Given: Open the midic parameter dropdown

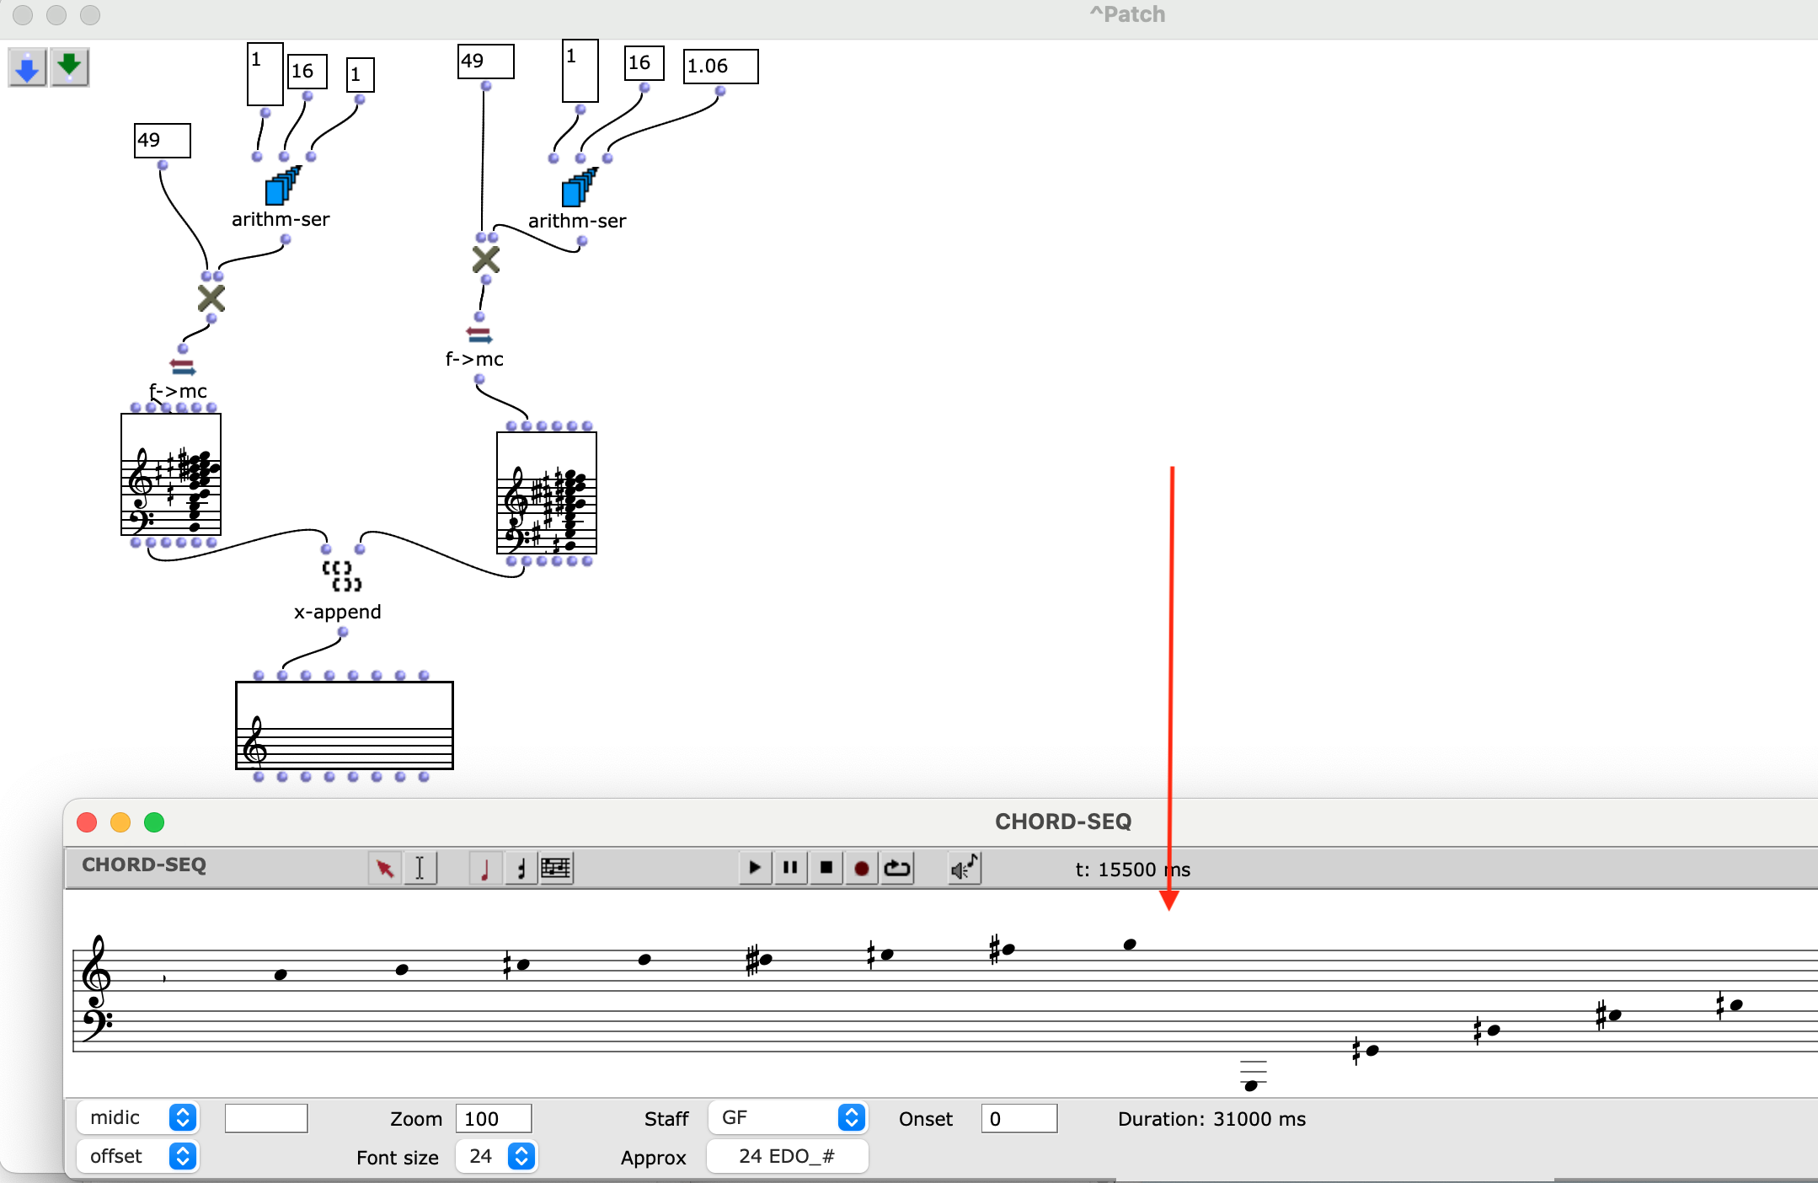Looking at the screenshot, I should pyautogui.click(x=139, y=1118).
